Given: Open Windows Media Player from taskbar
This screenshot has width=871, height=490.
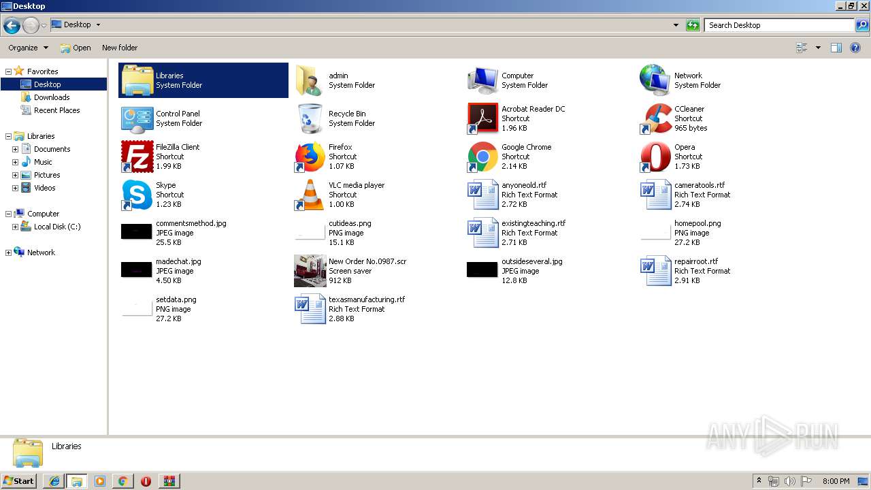Looking at the screenshot, I should pyautogui.click(x=100, y=480).
